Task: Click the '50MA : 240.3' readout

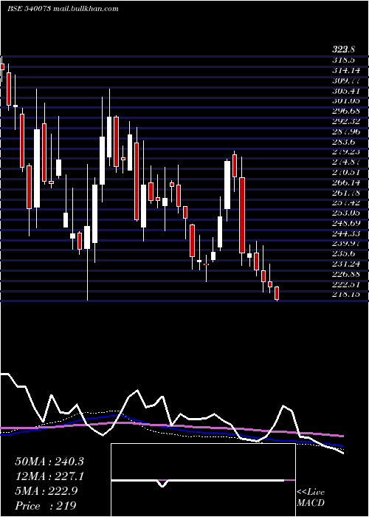Action: coord(49,462)
